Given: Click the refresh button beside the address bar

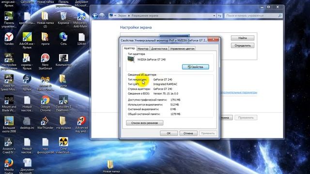Looking at the screenshot, I should 219,15.
